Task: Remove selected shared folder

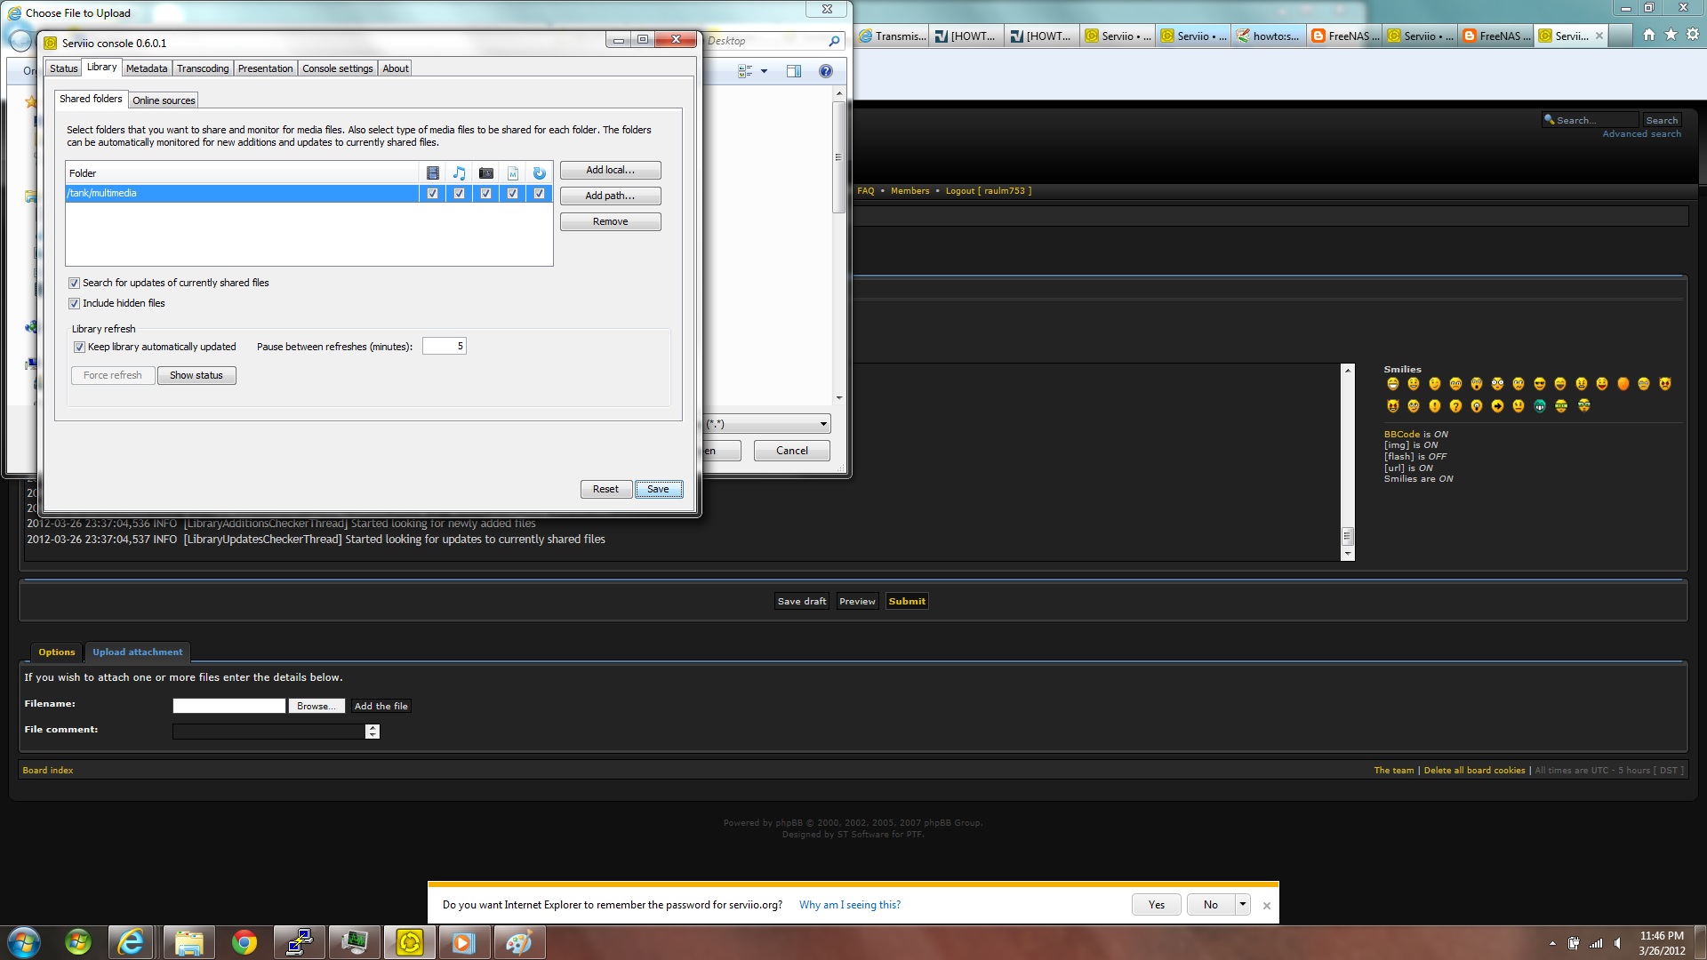Action: coord(611,221)
